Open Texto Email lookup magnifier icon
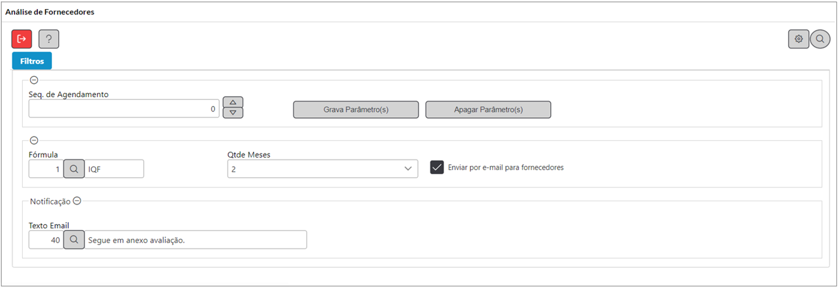This screenshot has height=288, width=838. point(74,240)
